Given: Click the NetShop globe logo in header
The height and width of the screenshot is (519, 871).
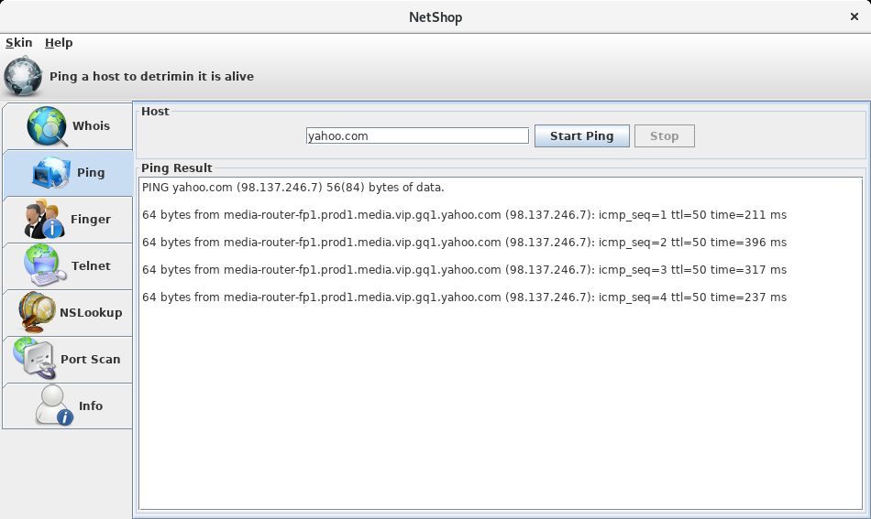Looking at the screenshot, I should point(23,76).
